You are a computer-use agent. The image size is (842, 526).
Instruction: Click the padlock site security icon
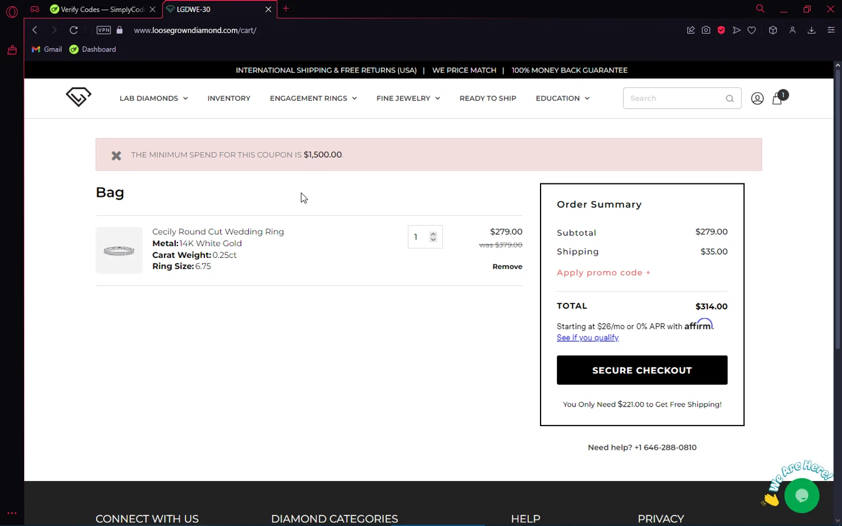coord(119,30)
